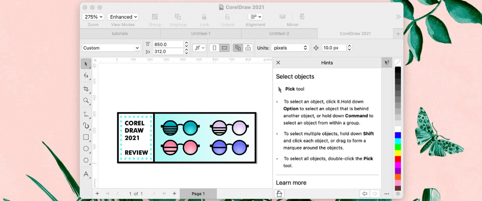Switch to the CorelDraw 2021 tab
The width and height of the screenshot is (482, 201).
pyautogui.click(x=355, y=34)
